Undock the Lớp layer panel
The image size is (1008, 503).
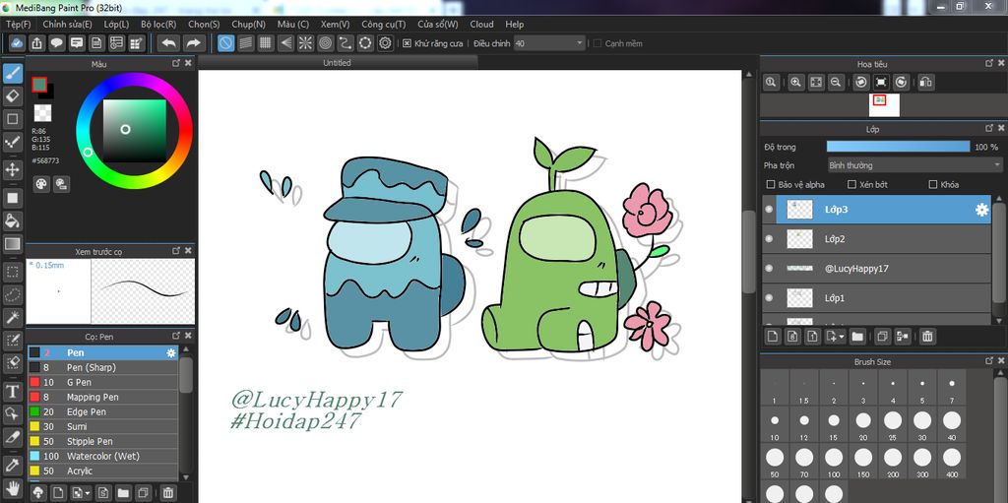[990, 129]
